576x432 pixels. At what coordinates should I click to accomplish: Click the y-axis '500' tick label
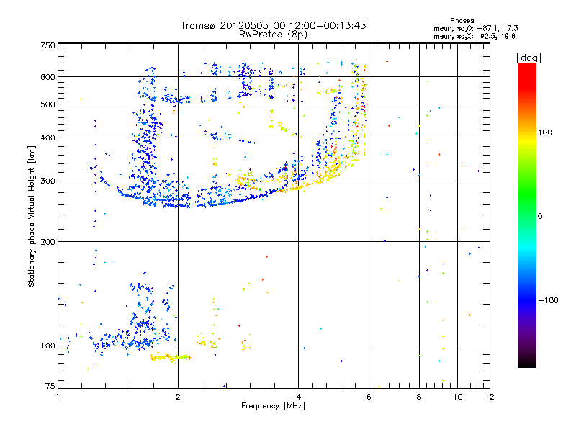click(48, 104)
